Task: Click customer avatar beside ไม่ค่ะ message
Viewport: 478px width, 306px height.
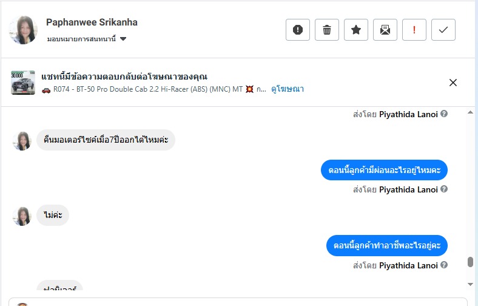Action: [22, 216]
